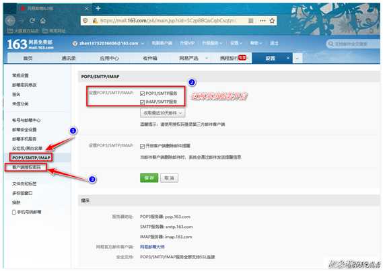Click the browser back arrow button
Viewport: 383px width, 271px height.
click(10, 21)
